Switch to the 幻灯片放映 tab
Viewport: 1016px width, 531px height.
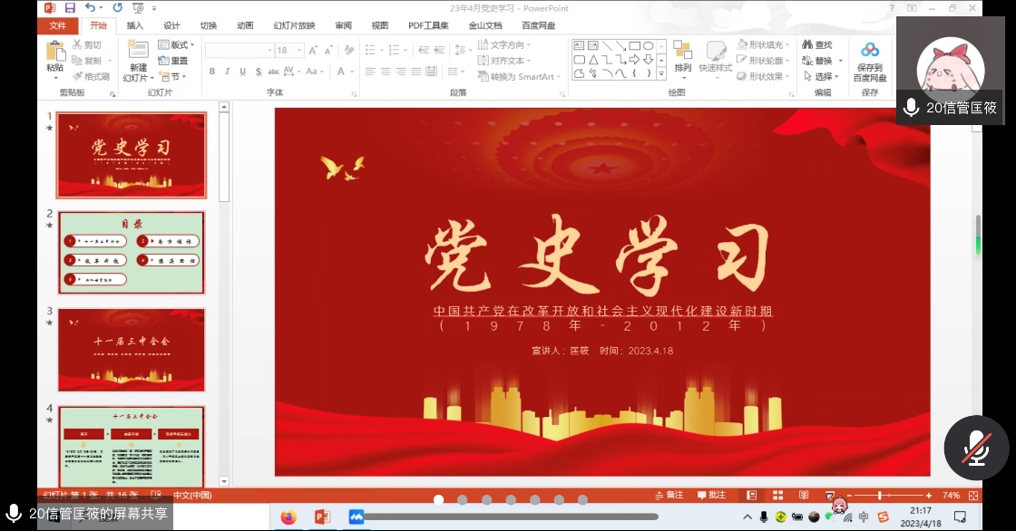[294, 25]
